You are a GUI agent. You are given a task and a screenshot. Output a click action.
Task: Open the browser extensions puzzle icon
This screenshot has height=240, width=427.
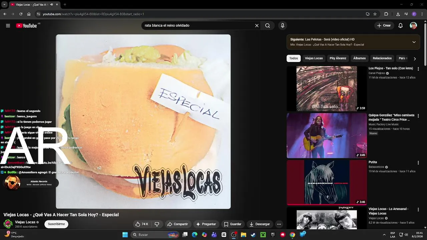[386, 14]
